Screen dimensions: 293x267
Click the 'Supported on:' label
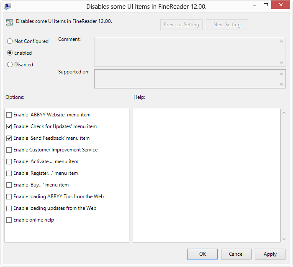[x=74, y=72]
